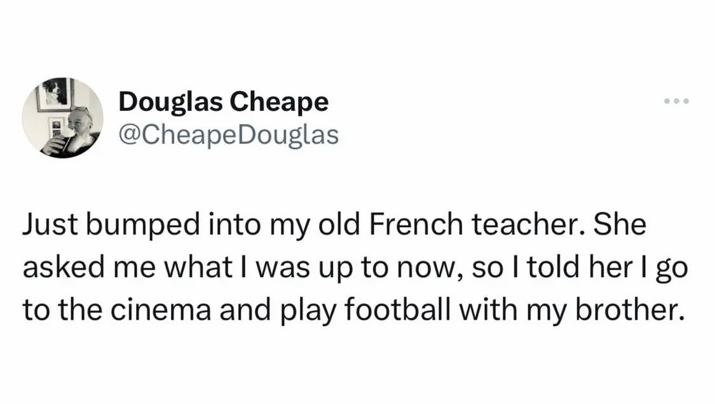
Task: Click the word "She" ending first line
Action: tap(620, 225)
